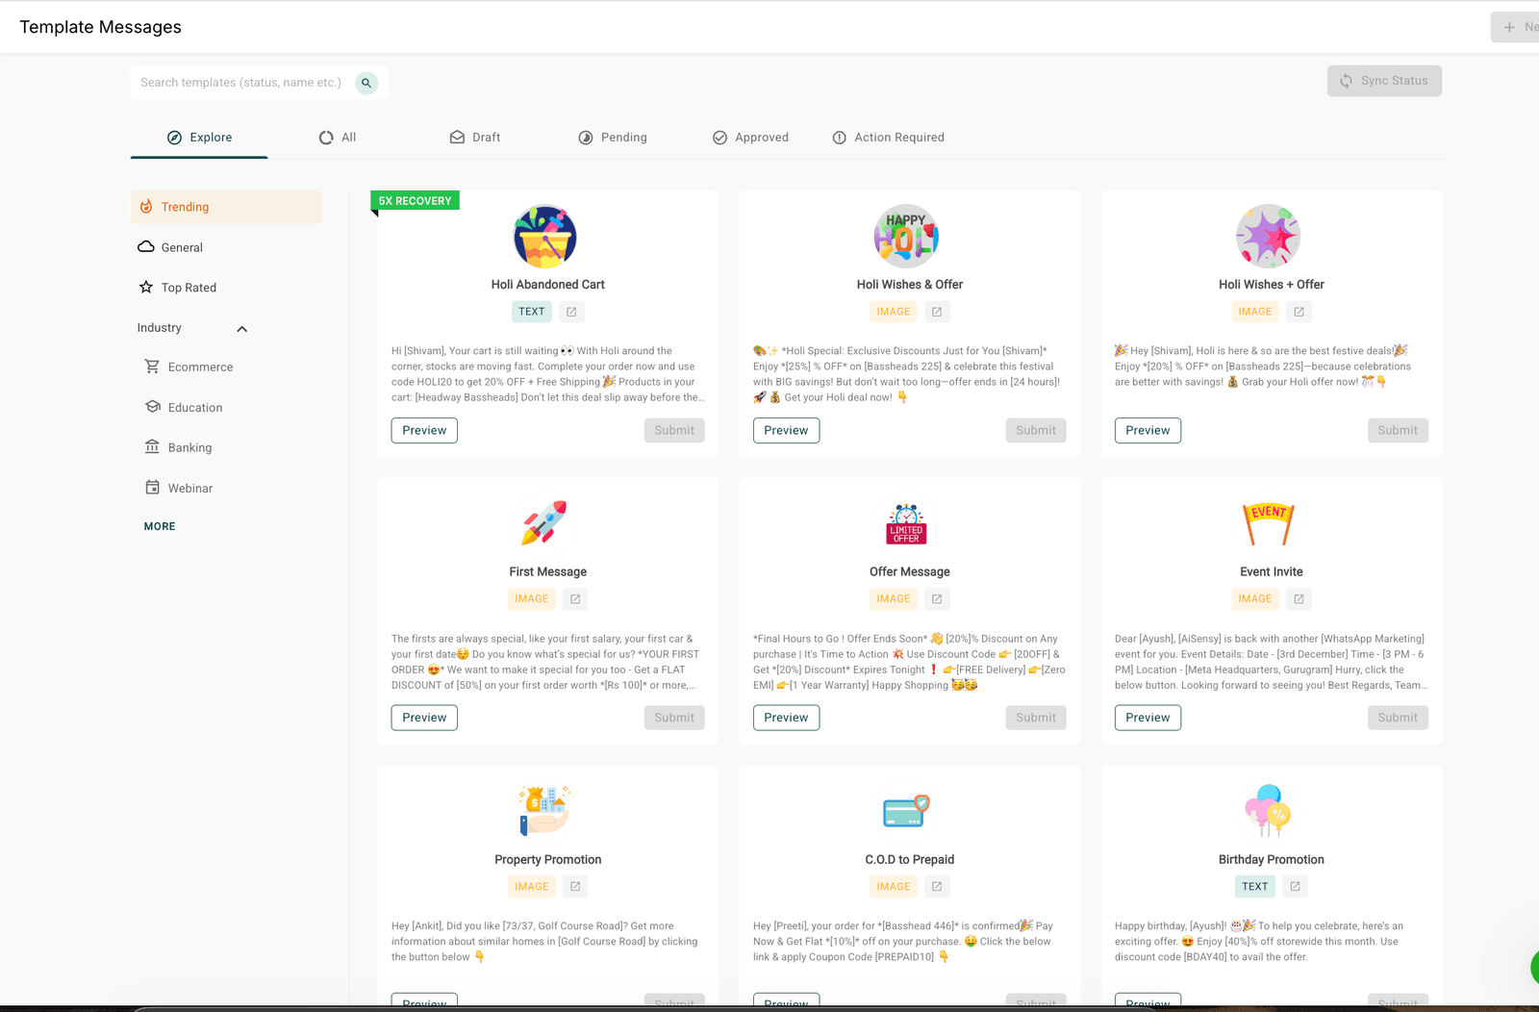Collapse the Industry section chevron
The width and height of the screenshot is (1539, 1012).
click(242, 329)
